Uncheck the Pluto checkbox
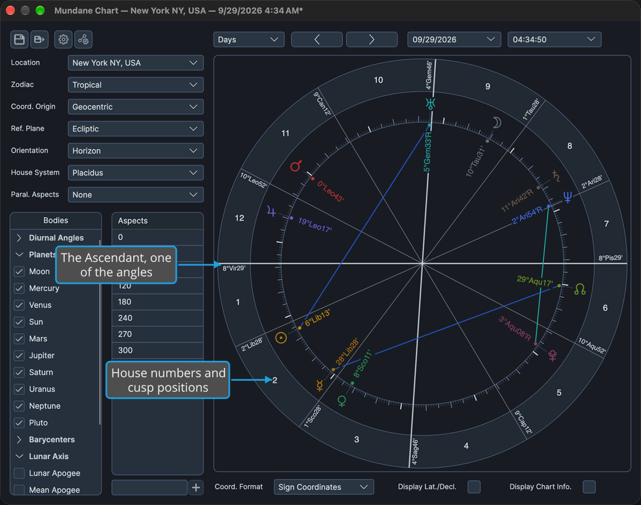The width and height of the screenshot is (641, 505). click(19, 422)
